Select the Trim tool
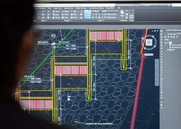The height and width of the screenshot is (129, 181). click(73, 11)
